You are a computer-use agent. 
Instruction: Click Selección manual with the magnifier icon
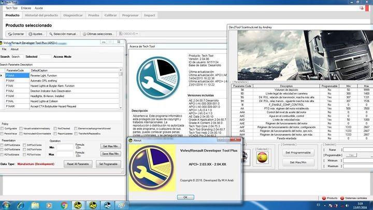coord(63,33)
